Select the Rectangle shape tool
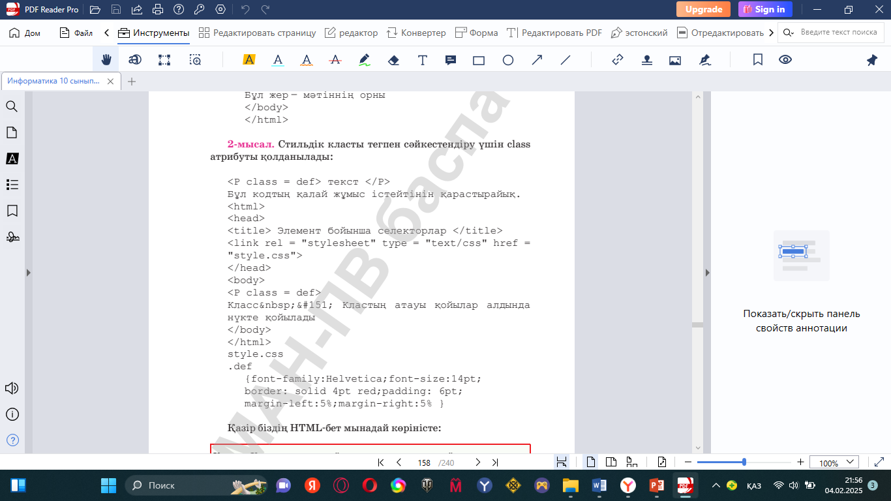Image resolution: width=891 pixels, height=501 pixels. coord(479,60)
